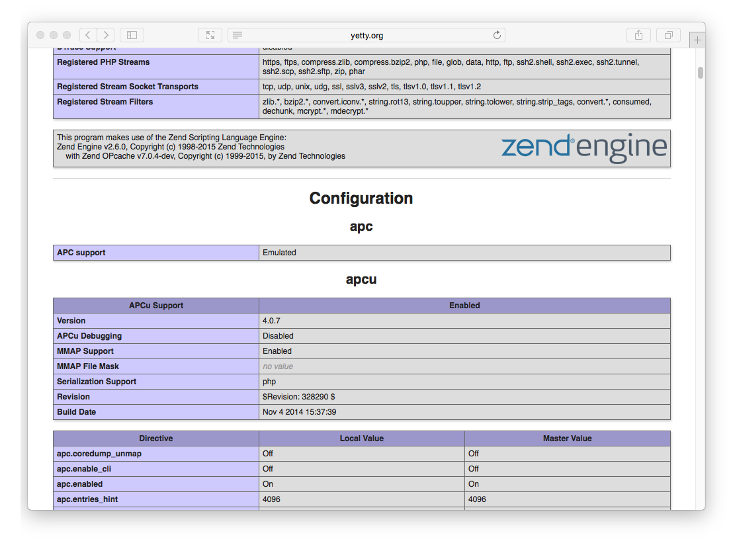Image resolution: width=733 pixels, height=543 pixels.
Task: Click the Master Value column header
Action: point(567,439)
